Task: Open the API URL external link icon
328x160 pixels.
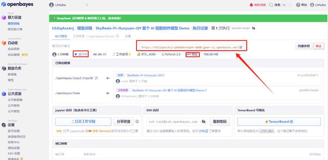Action: point(241,47)
